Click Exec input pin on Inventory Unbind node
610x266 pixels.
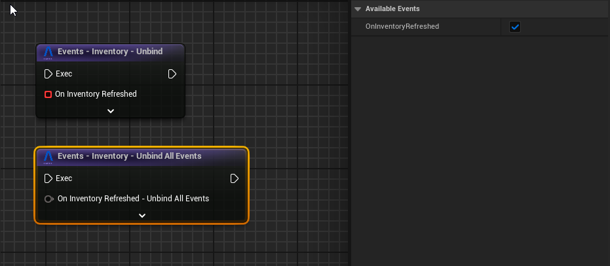pyautogui.click(x=48, y=74)
